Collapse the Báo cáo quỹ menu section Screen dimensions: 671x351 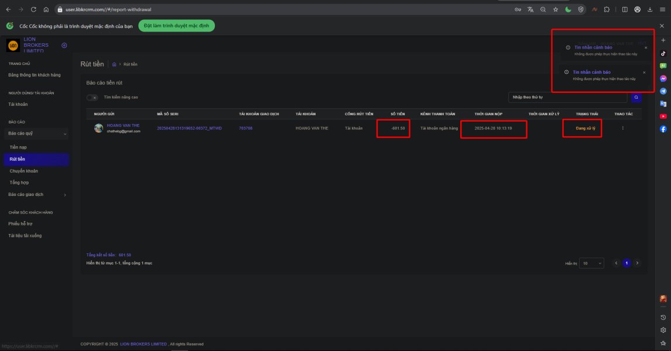pos(36,133)
